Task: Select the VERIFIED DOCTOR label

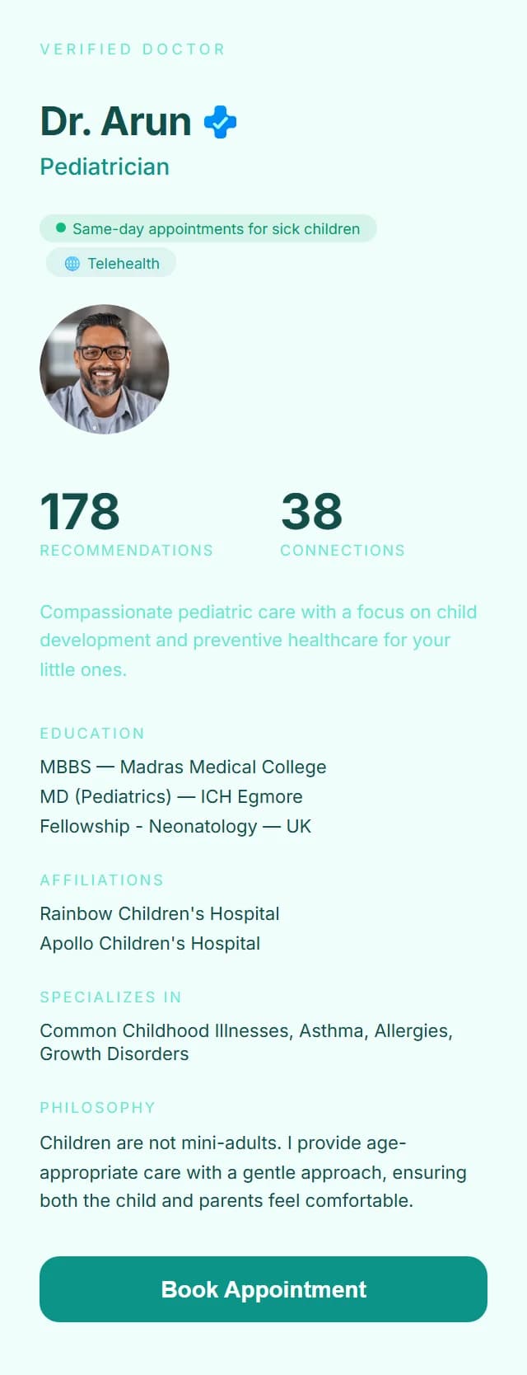Action: click(x=133, y=49)
